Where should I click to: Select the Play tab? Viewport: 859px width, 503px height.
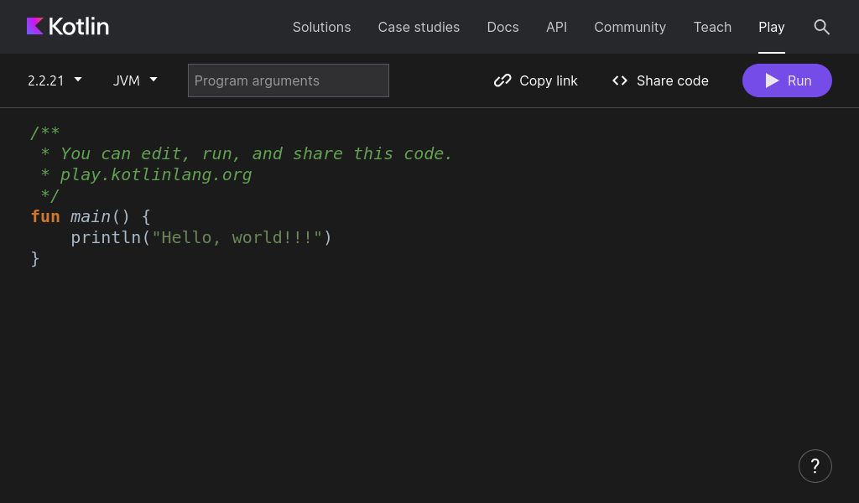[771, 27]
